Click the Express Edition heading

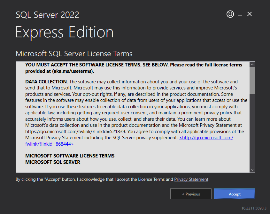(x=64, y=32)
